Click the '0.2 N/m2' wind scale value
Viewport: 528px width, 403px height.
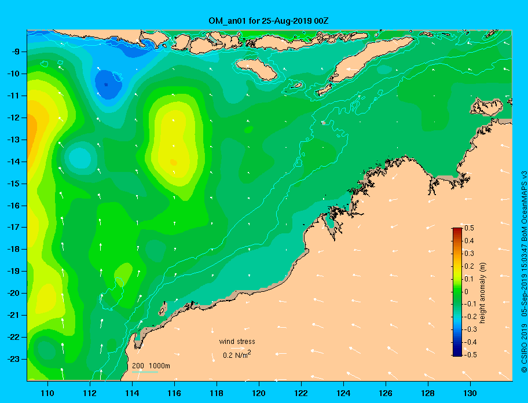tap(237, 354)
